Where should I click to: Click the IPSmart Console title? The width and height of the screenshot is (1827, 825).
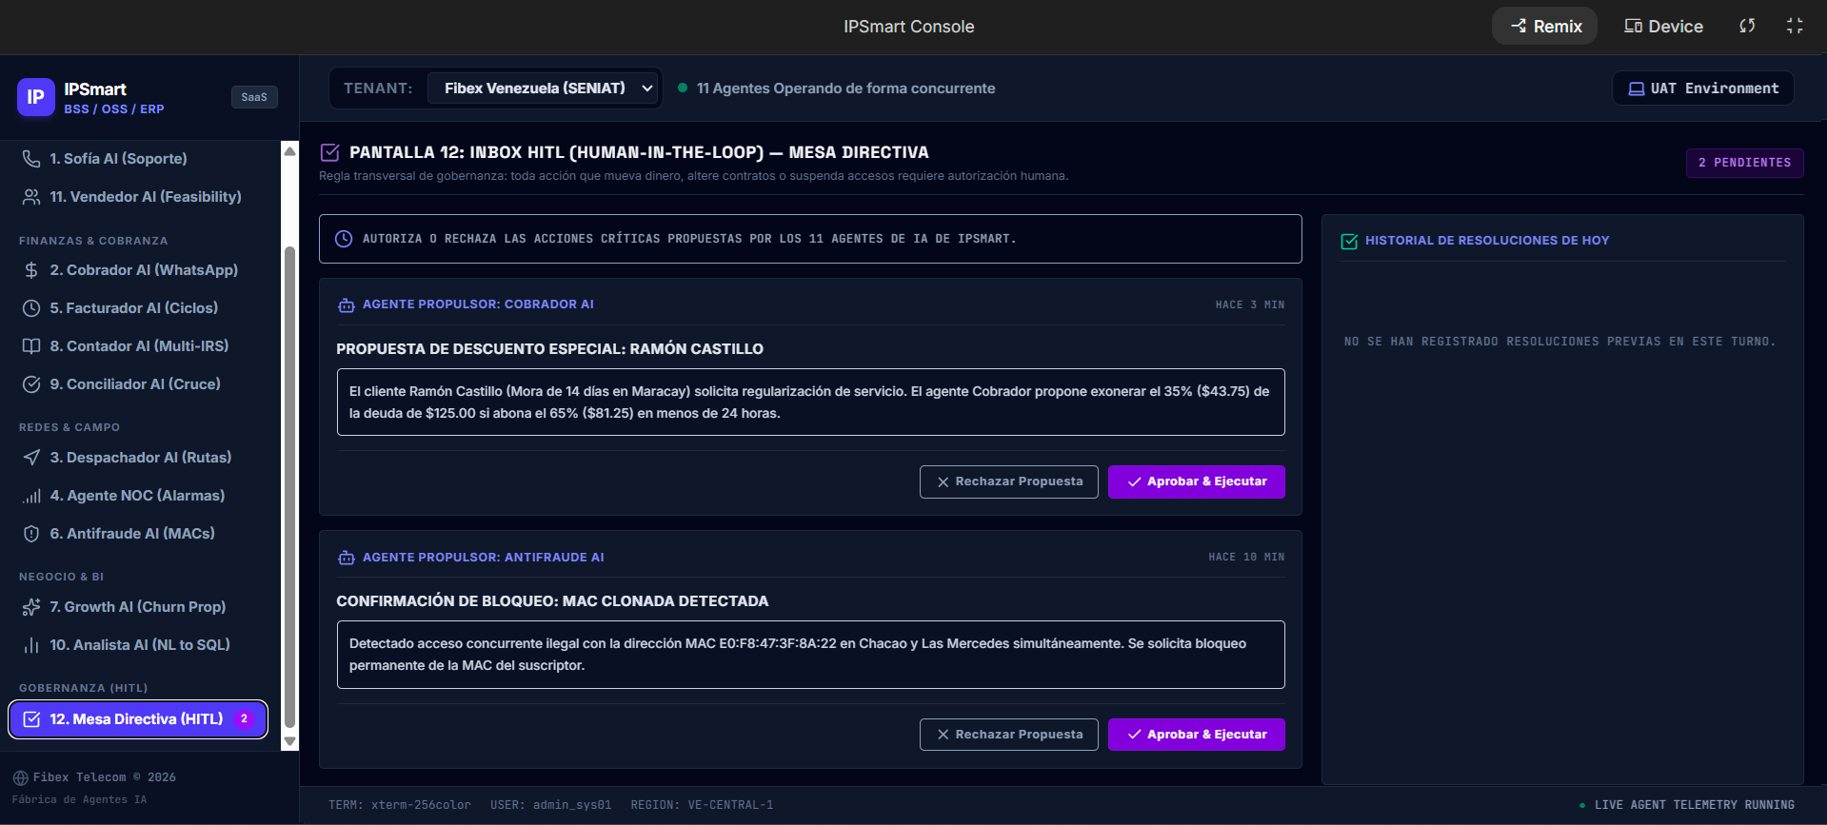click(x=908, y=27)
